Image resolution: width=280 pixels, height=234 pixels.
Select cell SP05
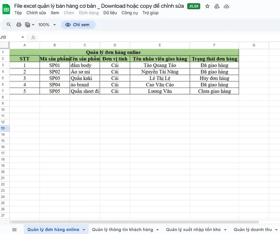[x=55, y=91]
